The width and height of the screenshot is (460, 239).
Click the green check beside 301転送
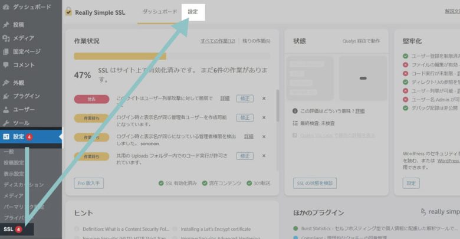click(x=249, y=183)
